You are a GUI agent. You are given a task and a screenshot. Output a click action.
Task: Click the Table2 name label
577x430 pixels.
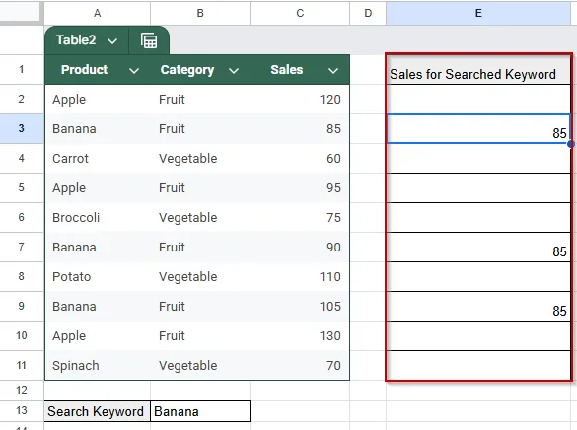[x=76, y=40]
